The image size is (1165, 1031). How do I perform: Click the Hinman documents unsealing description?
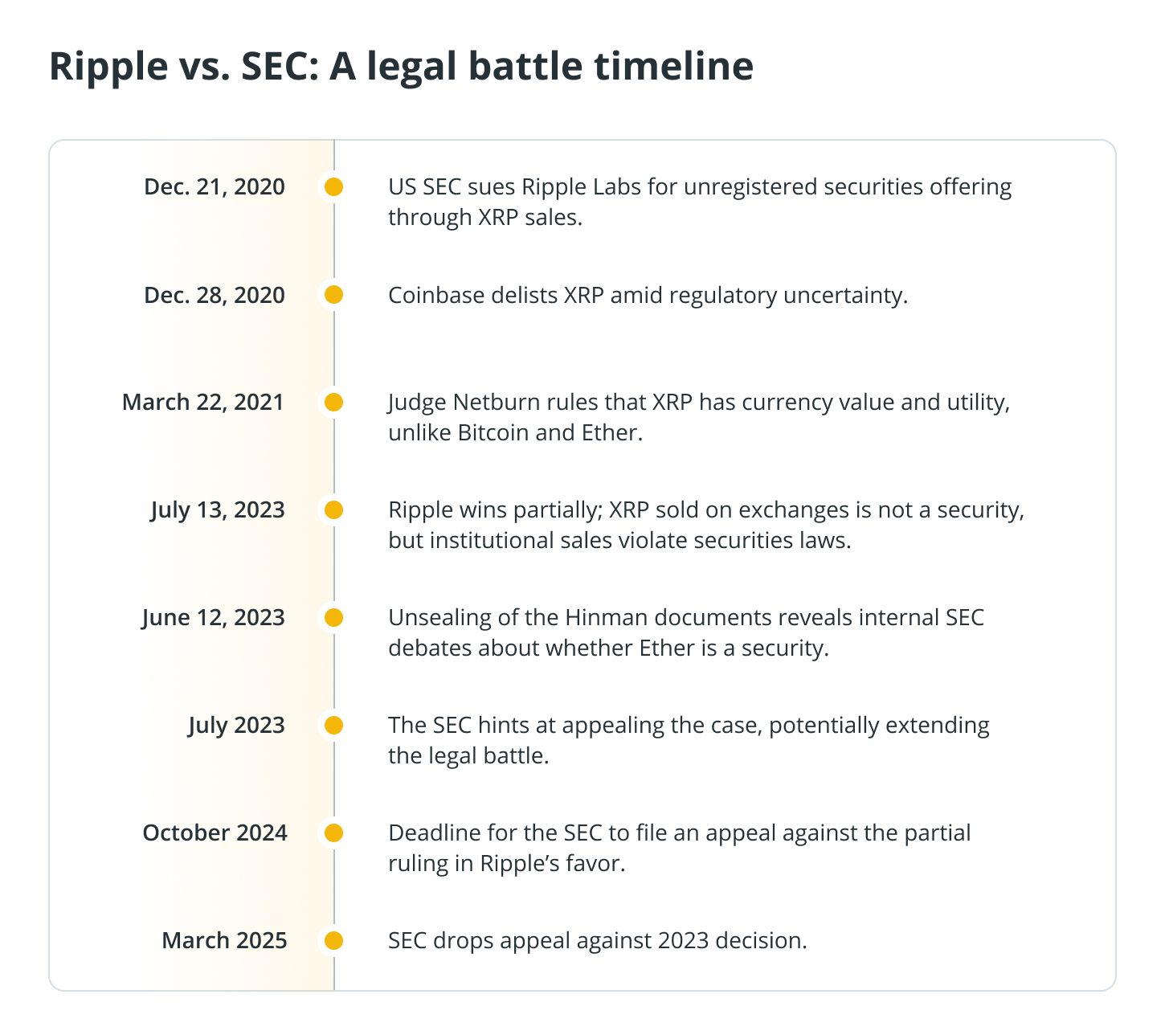tap(685, 632)
